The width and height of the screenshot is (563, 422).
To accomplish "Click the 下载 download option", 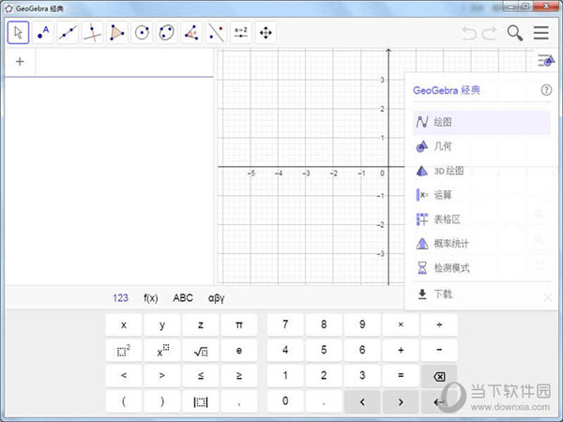I will pyautogui.click(x=442, y=294).
